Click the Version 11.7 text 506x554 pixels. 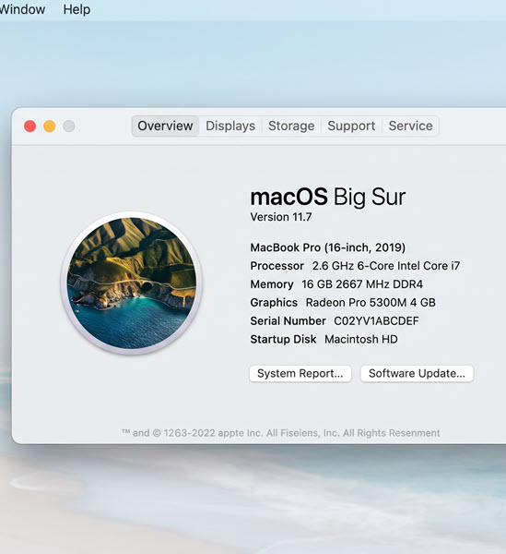281,217
